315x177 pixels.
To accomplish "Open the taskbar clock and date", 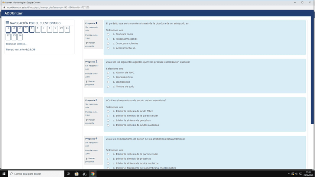I will (308, 174).
